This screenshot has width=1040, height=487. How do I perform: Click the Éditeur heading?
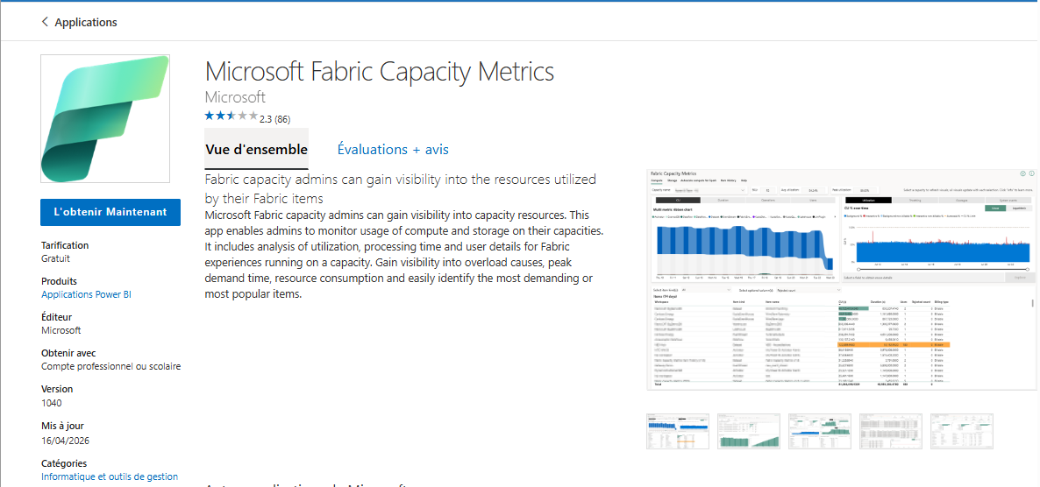(x=56, y=317)
